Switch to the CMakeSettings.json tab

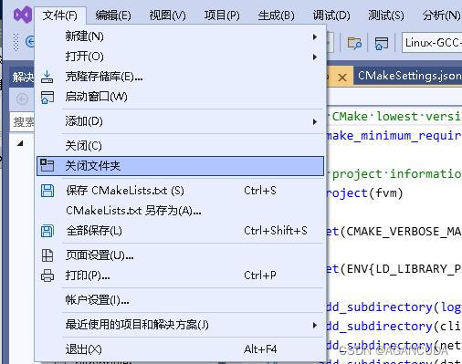point(409,76)
